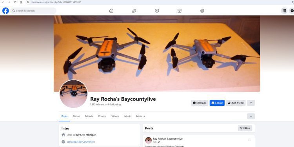Open the three-dot menu on the post
The image size is (294, 147).
249,140
